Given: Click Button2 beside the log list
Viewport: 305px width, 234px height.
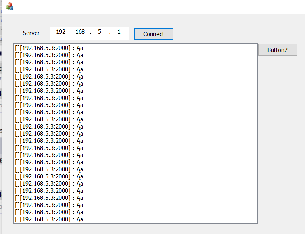Looking at the screenshot, I should (277, 50).
